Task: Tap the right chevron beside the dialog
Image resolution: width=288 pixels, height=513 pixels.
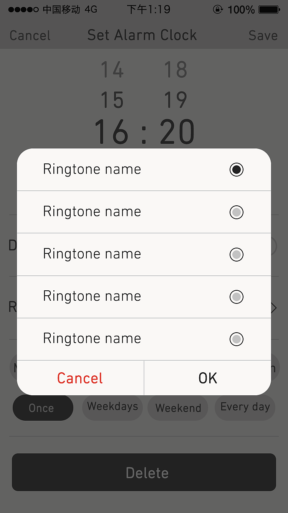Action: pyautogui.click(x=274, y=308)
